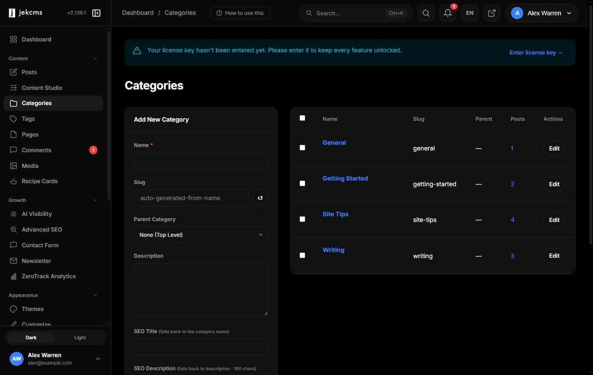Open the site in new tab icon

(491, 13)
